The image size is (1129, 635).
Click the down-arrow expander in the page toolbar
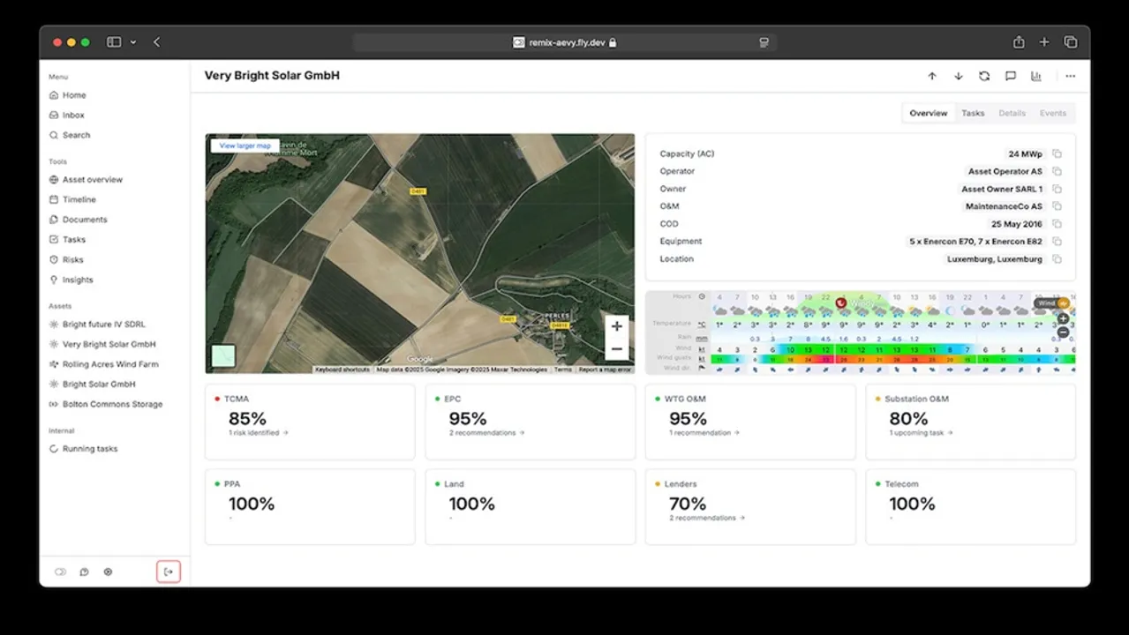(x=958, y=76)
